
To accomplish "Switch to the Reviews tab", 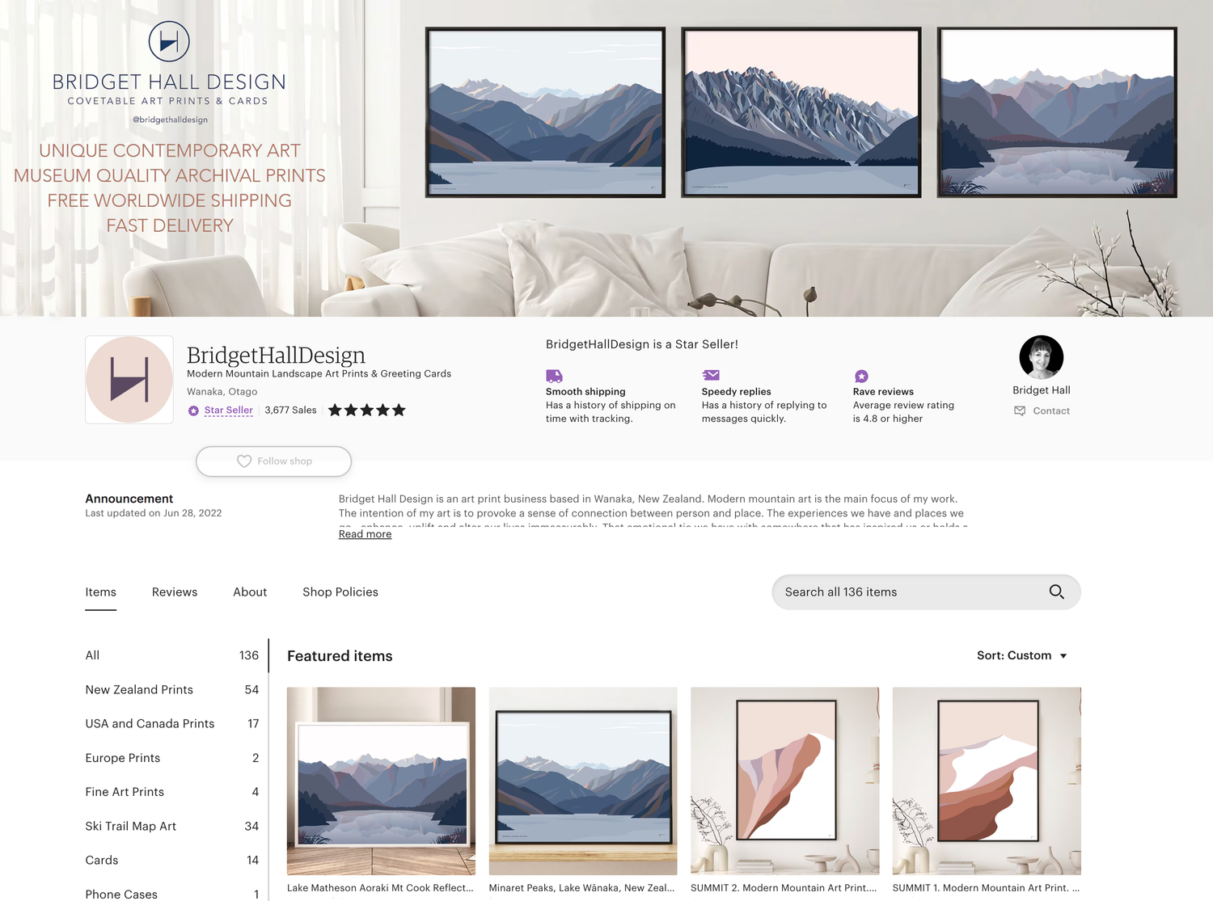I will pyautogui.click(x=175, y=592).
